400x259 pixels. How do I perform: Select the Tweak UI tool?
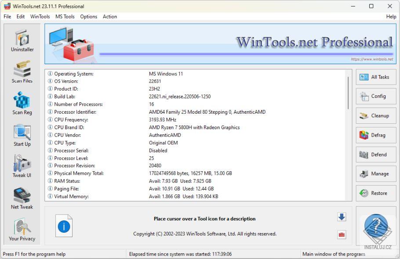(21, 165)
